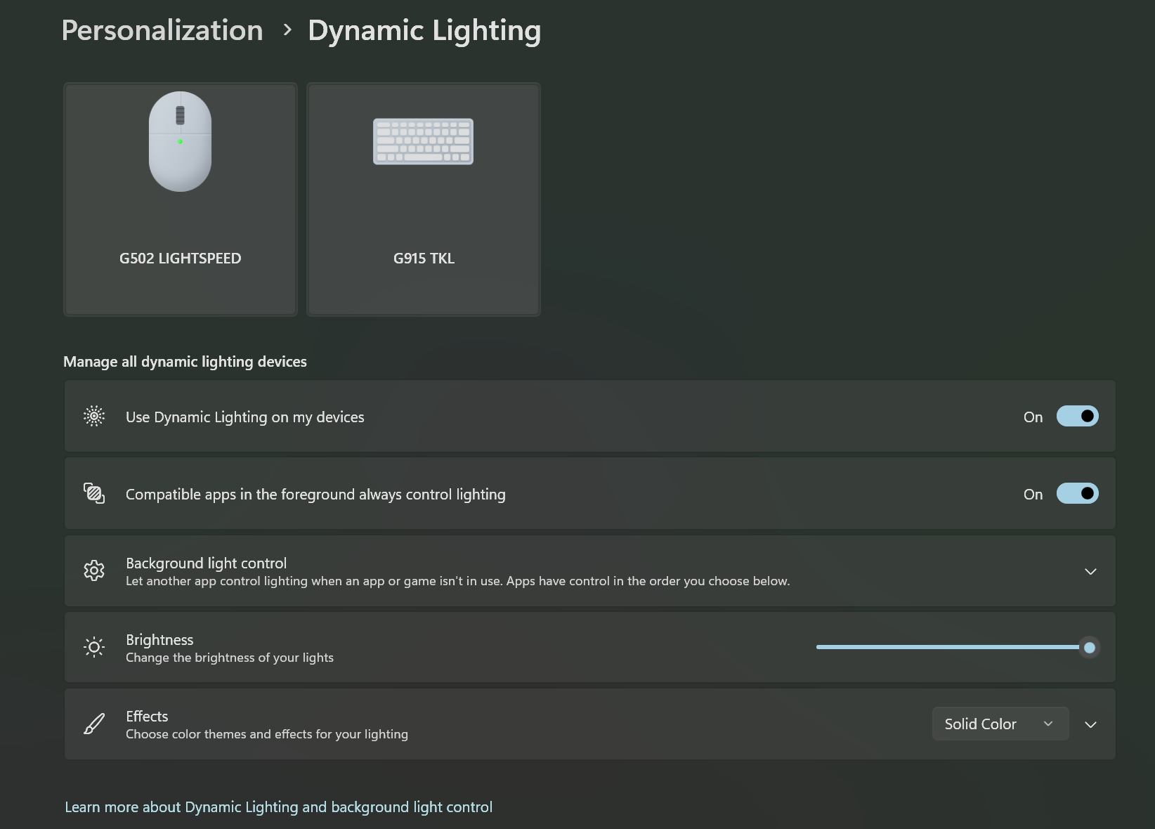This screenshot has width=1155, height=829.
Task: Click the Effects settings row
Action: 492,724
